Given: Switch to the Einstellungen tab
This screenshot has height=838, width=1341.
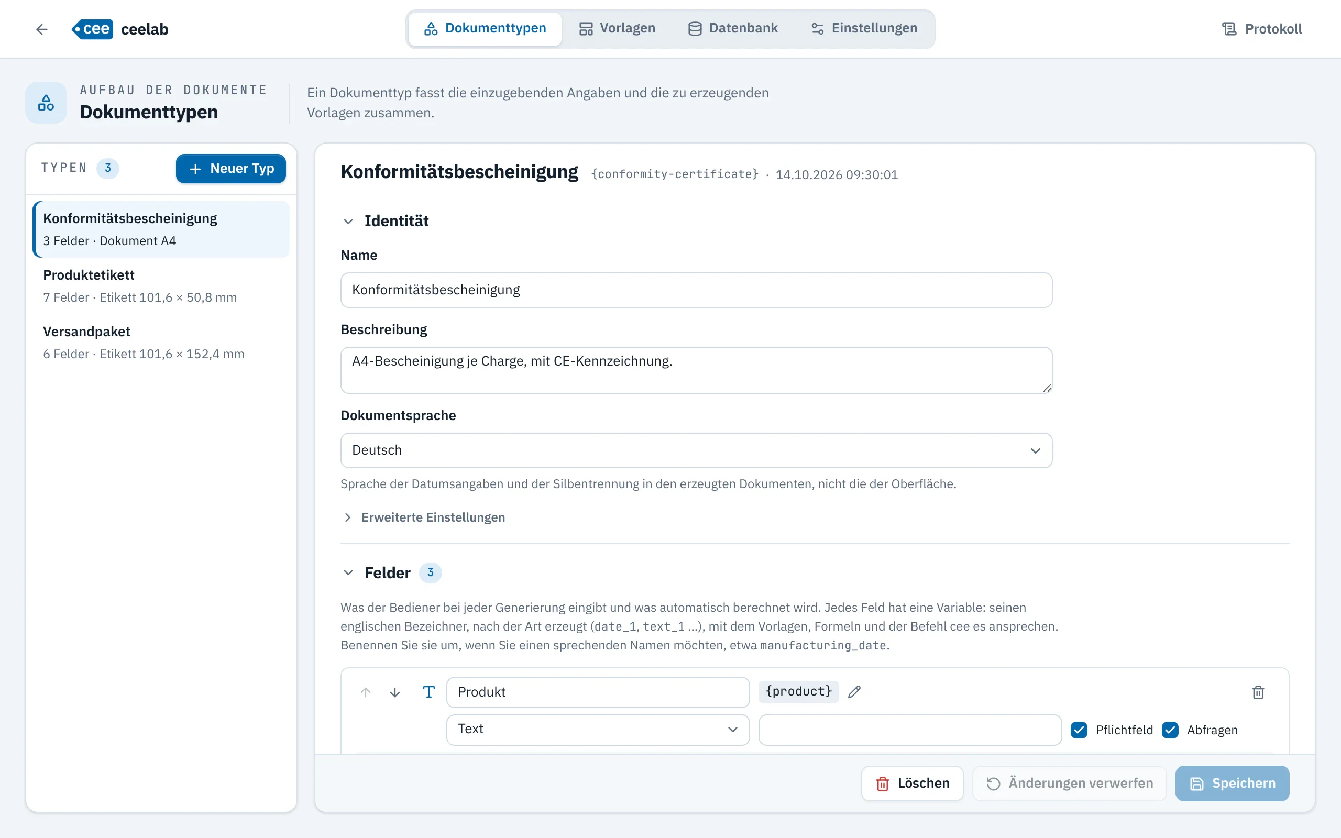Looking at the screenshot, I should [x=864, y=28].
